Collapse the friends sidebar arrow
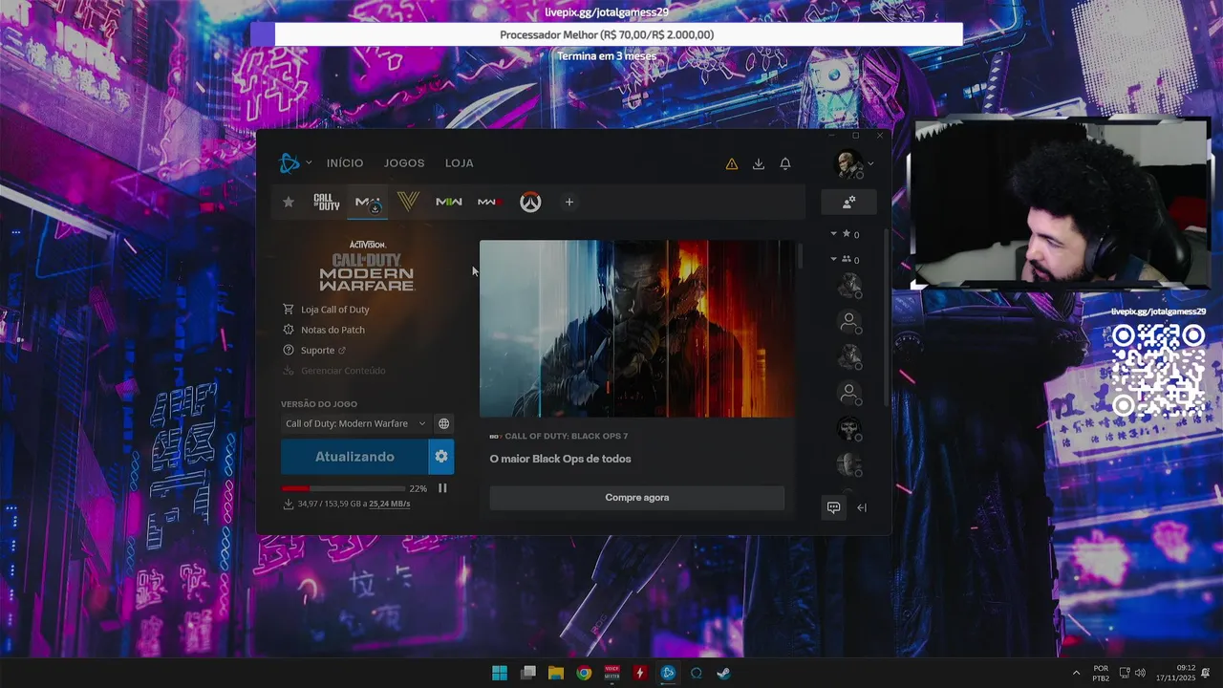The image size is (1223, 688). point(862,507)
